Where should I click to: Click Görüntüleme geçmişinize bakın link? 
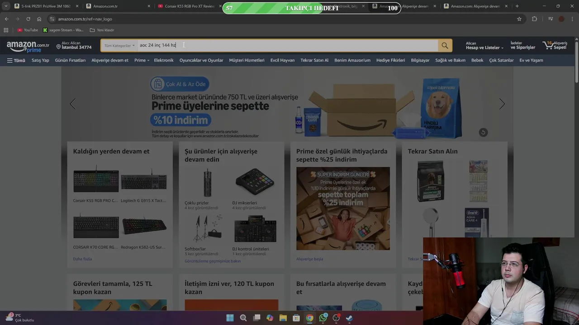pyautogui.click(x=213, y=261)
